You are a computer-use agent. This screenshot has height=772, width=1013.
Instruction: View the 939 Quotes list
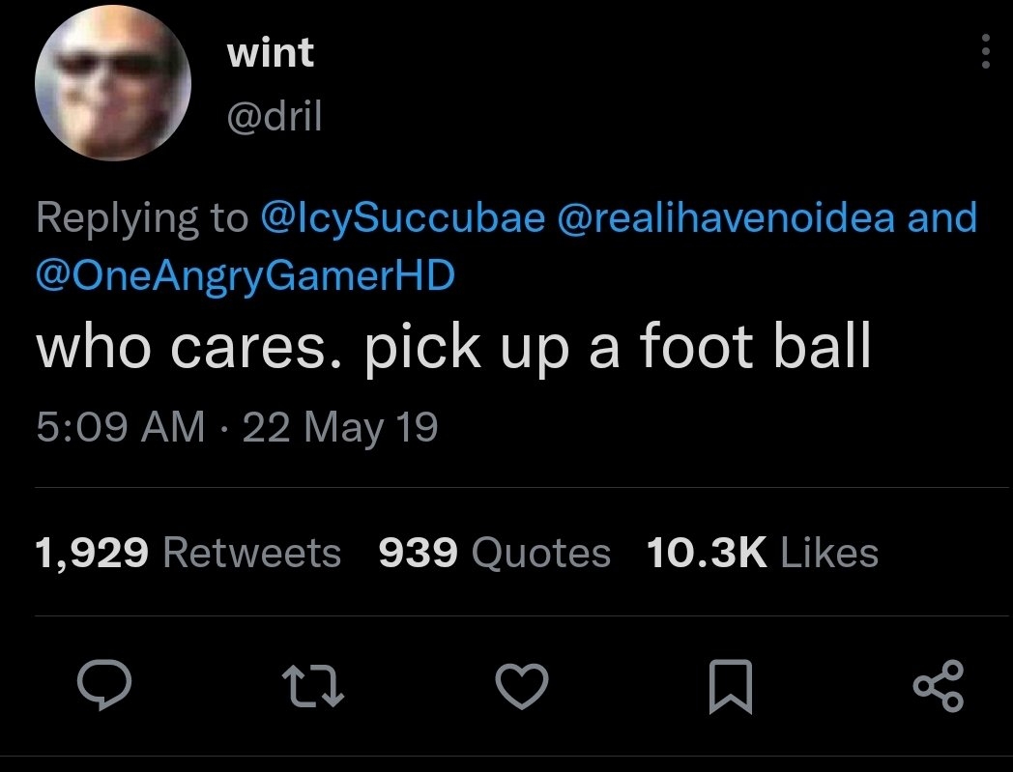point(494,554)
